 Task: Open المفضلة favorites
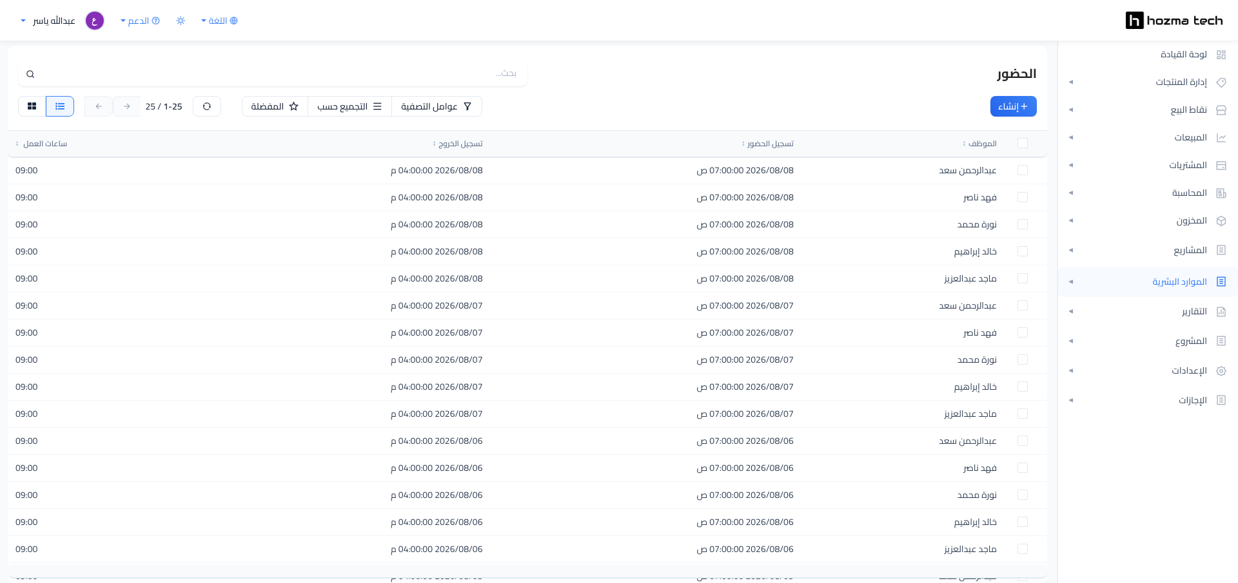(275, 106)
